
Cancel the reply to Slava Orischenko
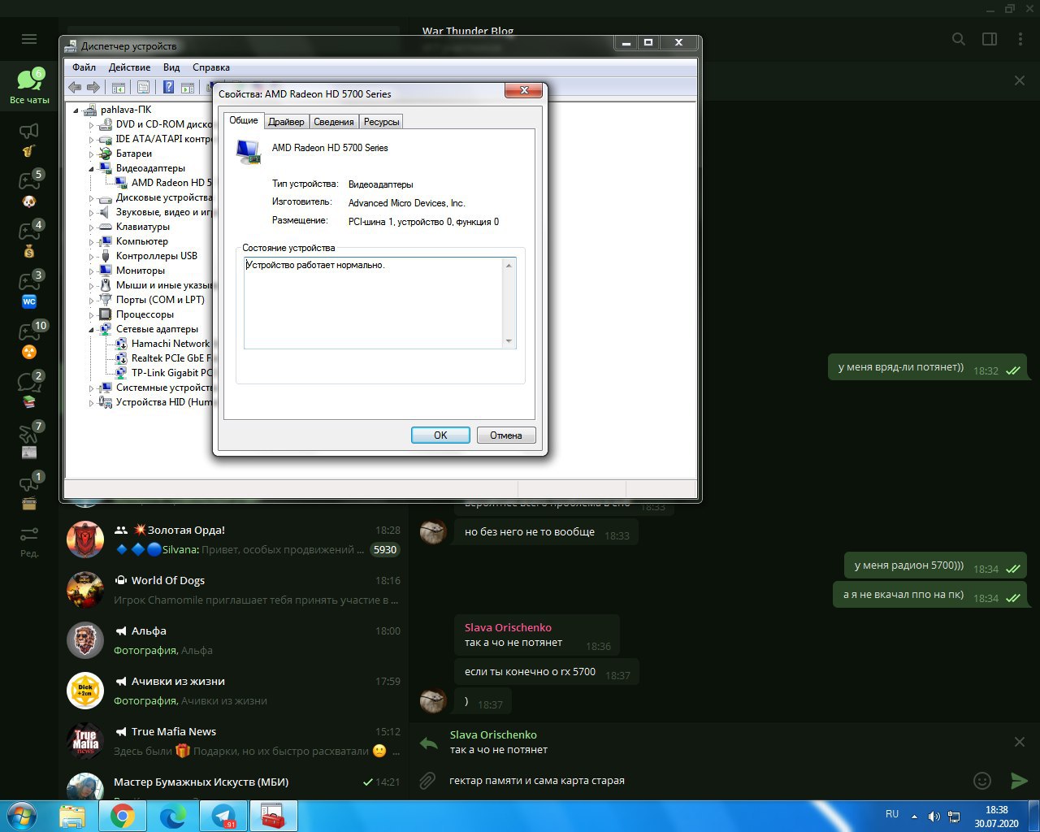pos(1020,742)
